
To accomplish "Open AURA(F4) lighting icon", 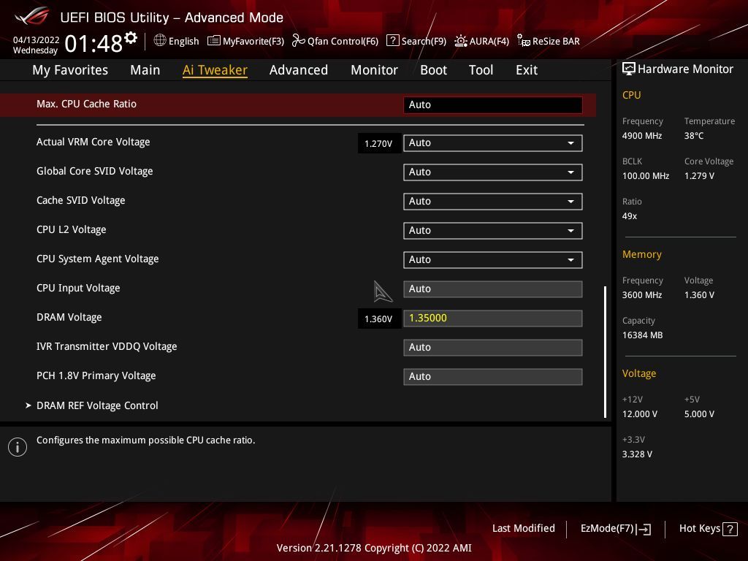I will coord(460,41).
